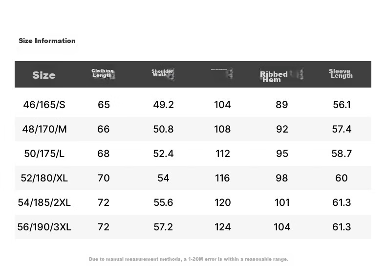Select the 46/165/S size row label
The image size is (386, 269).
[44, 105]
